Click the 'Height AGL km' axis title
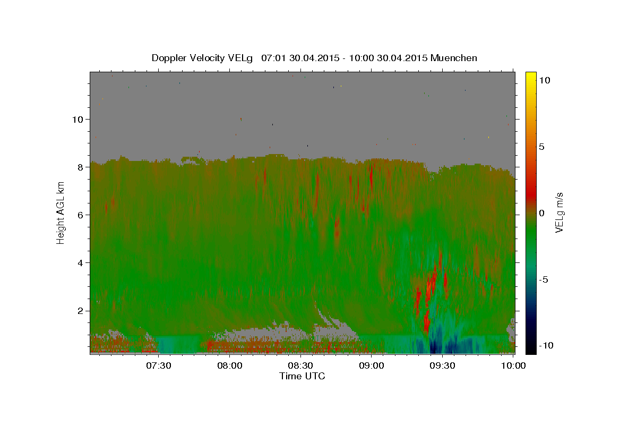The width and height of the screenshot is (637, 425). tap(61, 212)
